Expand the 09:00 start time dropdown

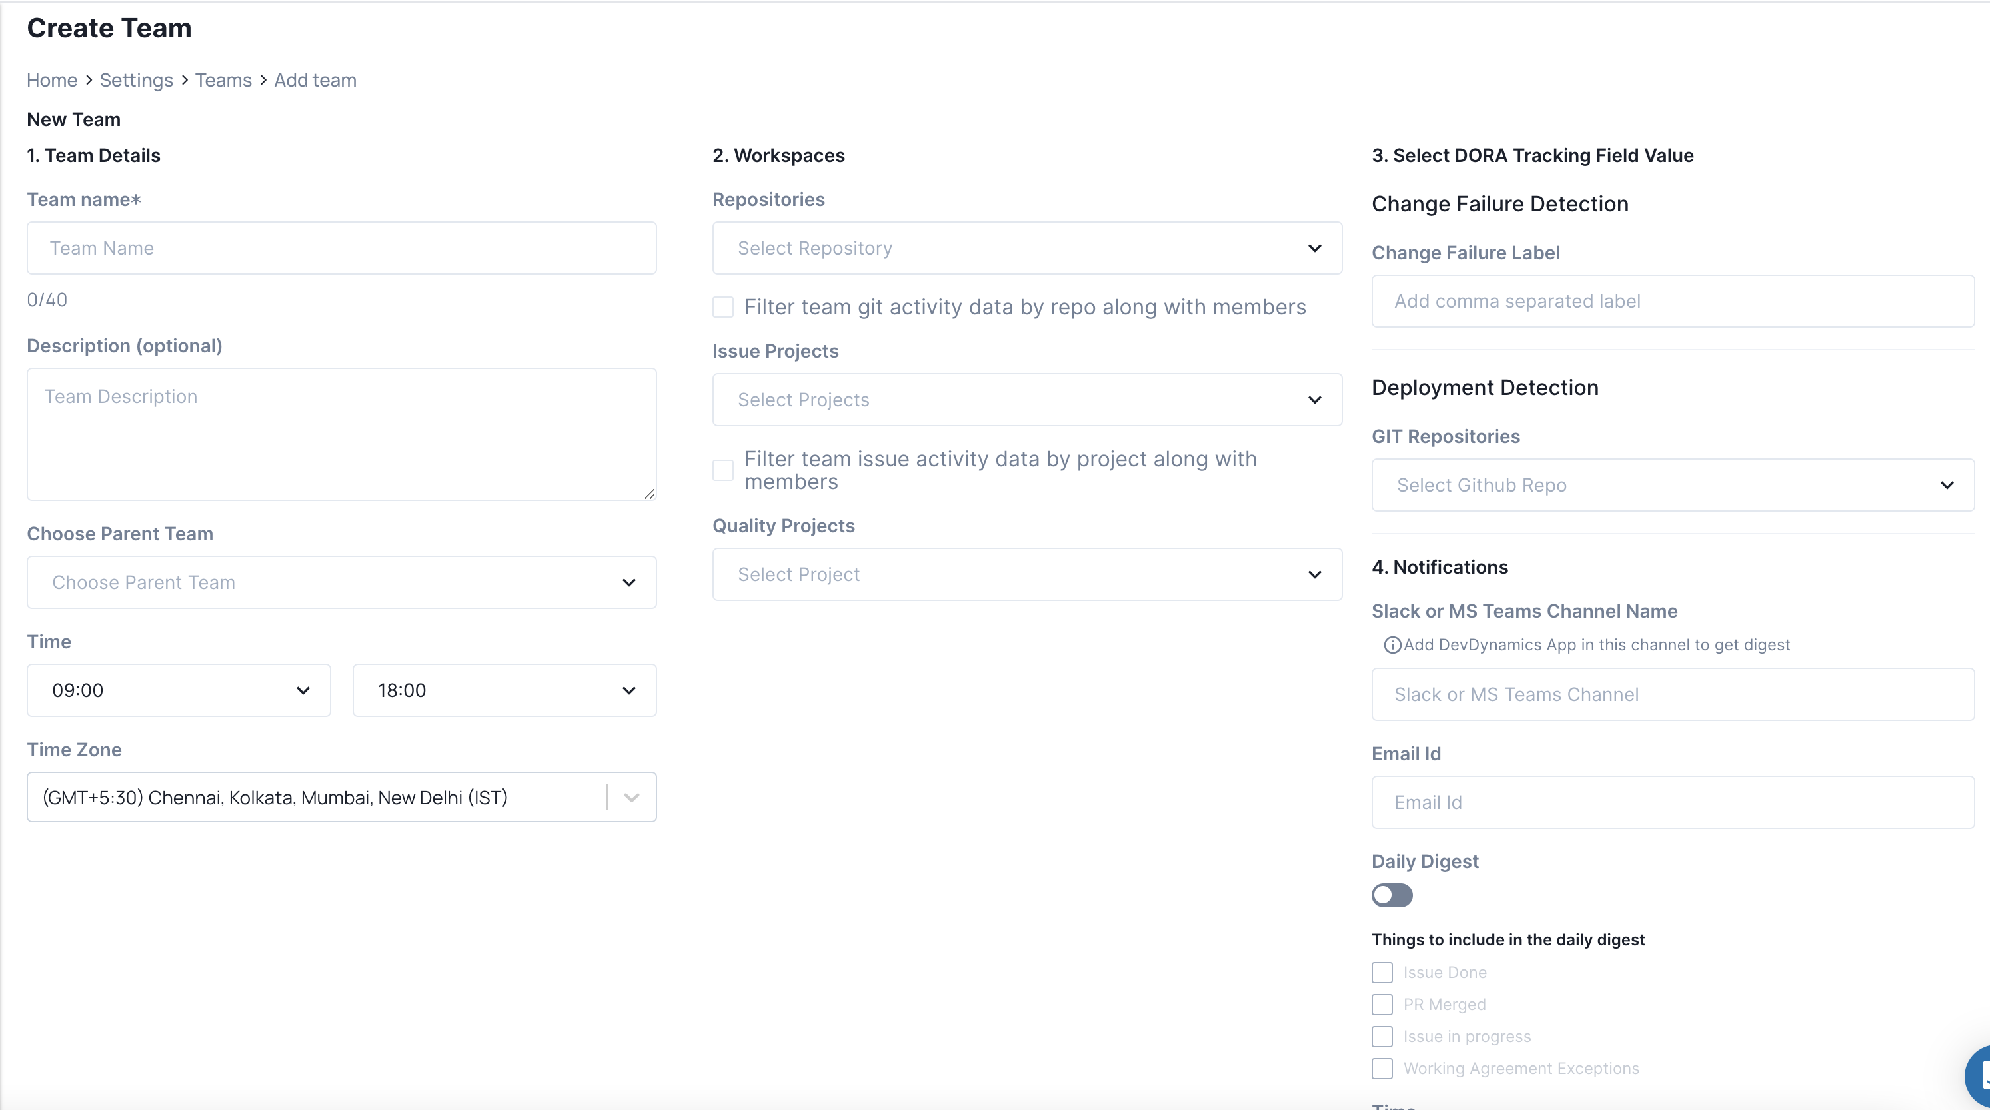point(179,690)
